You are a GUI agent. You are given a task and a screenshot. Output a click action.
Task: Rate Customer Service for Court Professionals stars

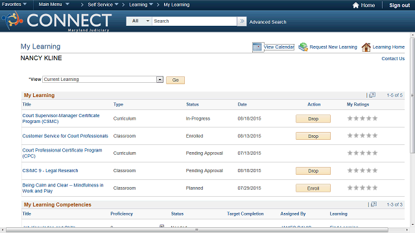point(362,135)
